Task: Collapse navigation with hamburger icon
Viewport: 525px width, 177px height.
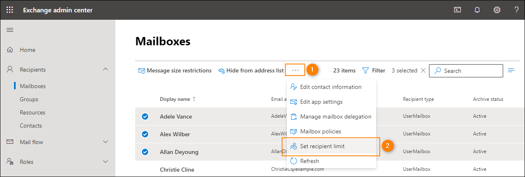Action: (10, 30)
